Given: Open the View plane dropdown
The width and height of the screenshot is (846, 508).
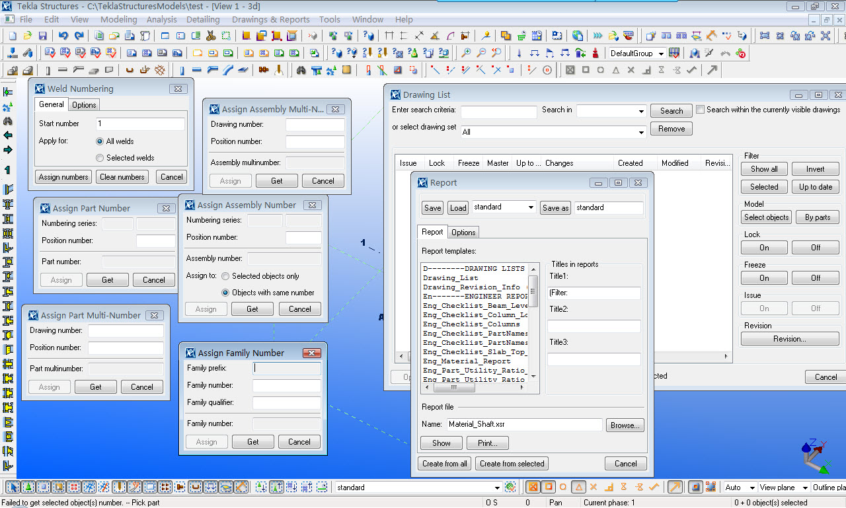Looking at the screenshot, I should [x=804, y=488].
